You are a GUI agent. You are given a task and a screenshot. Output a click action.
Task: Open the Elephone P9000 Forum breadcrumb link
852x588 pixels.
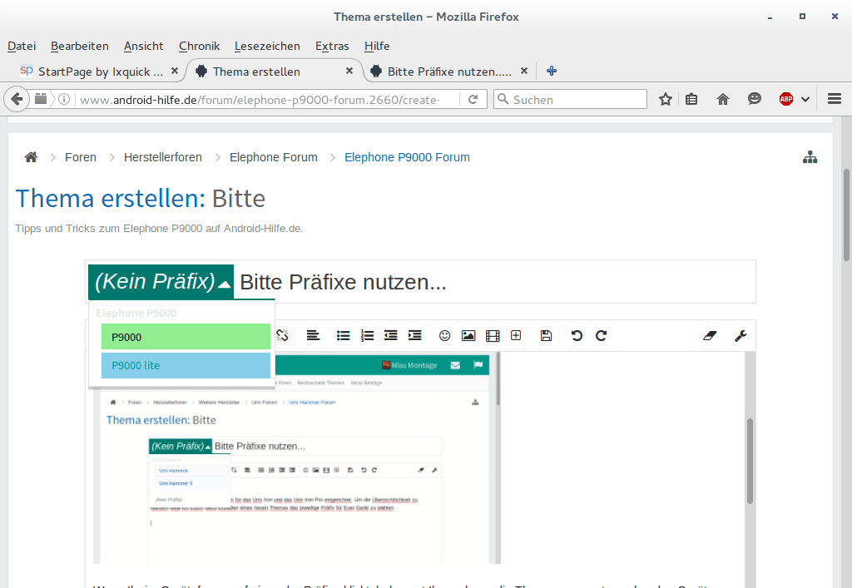tap(407, 157)
